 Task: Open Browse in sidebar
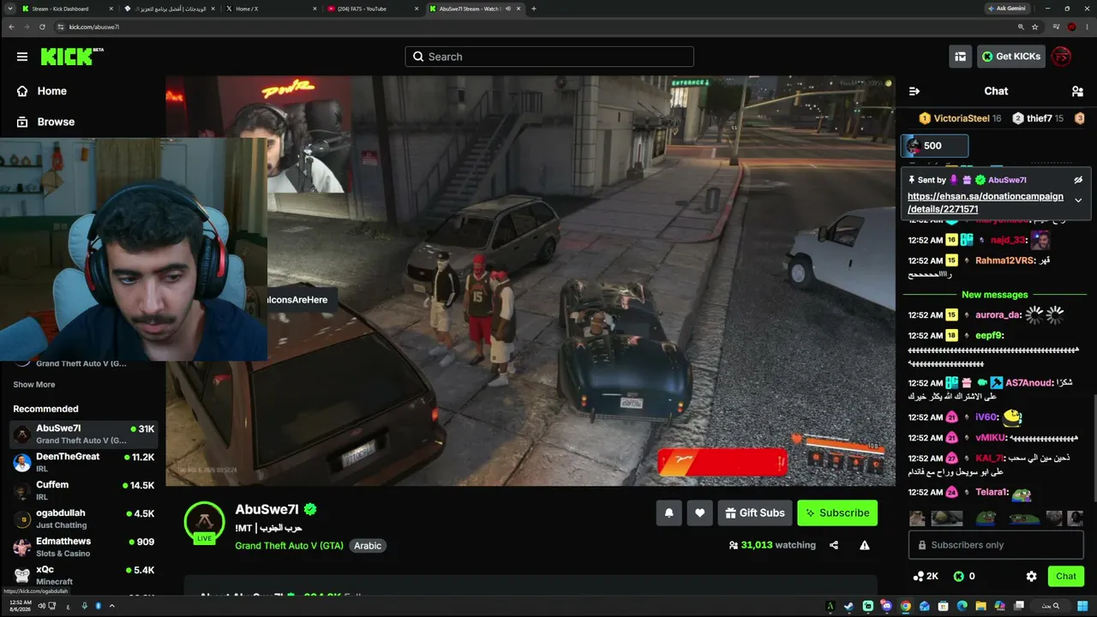(x=45, y=122)
